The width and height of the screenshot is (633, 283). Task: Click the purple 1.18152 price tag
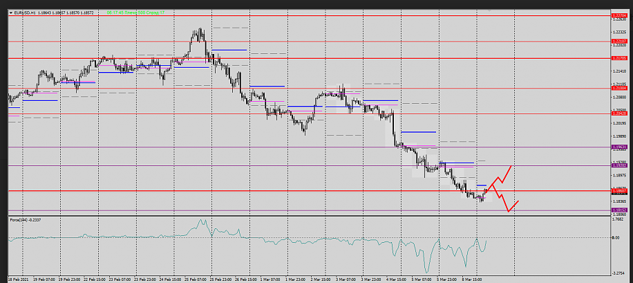coord(618,210)
